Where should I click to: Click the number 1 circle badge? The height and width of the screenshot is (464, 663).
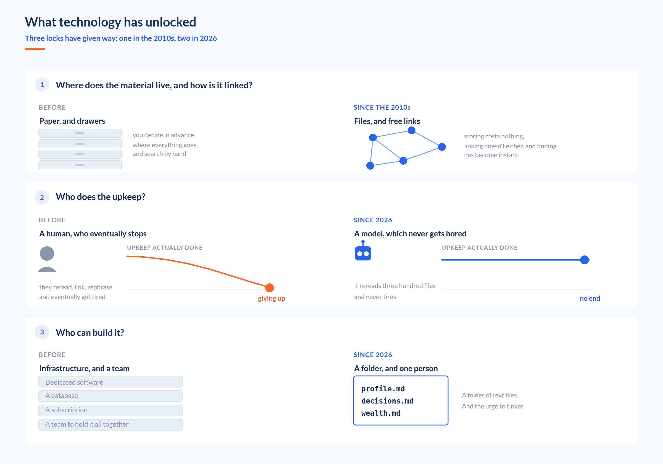[x=42, y=85]
